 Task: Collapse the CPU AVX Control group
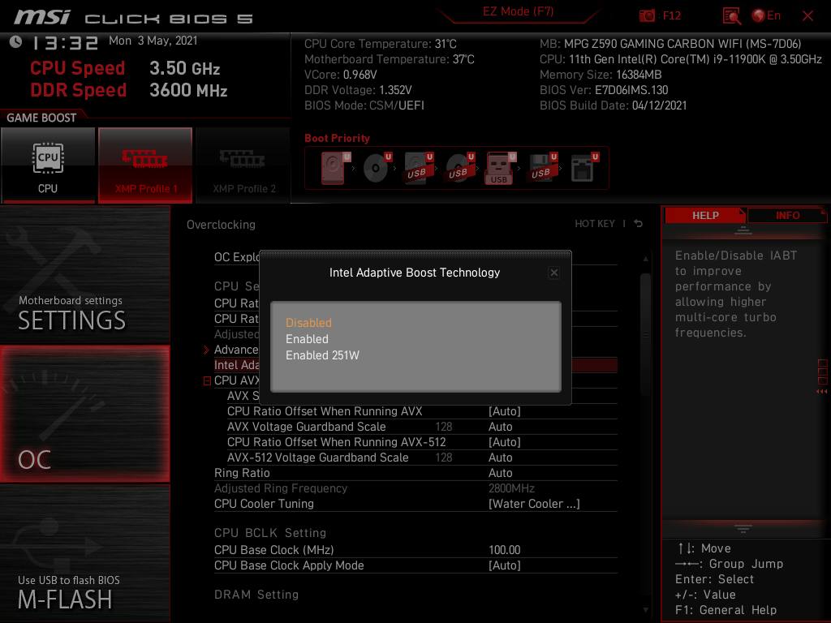(207, 381)
